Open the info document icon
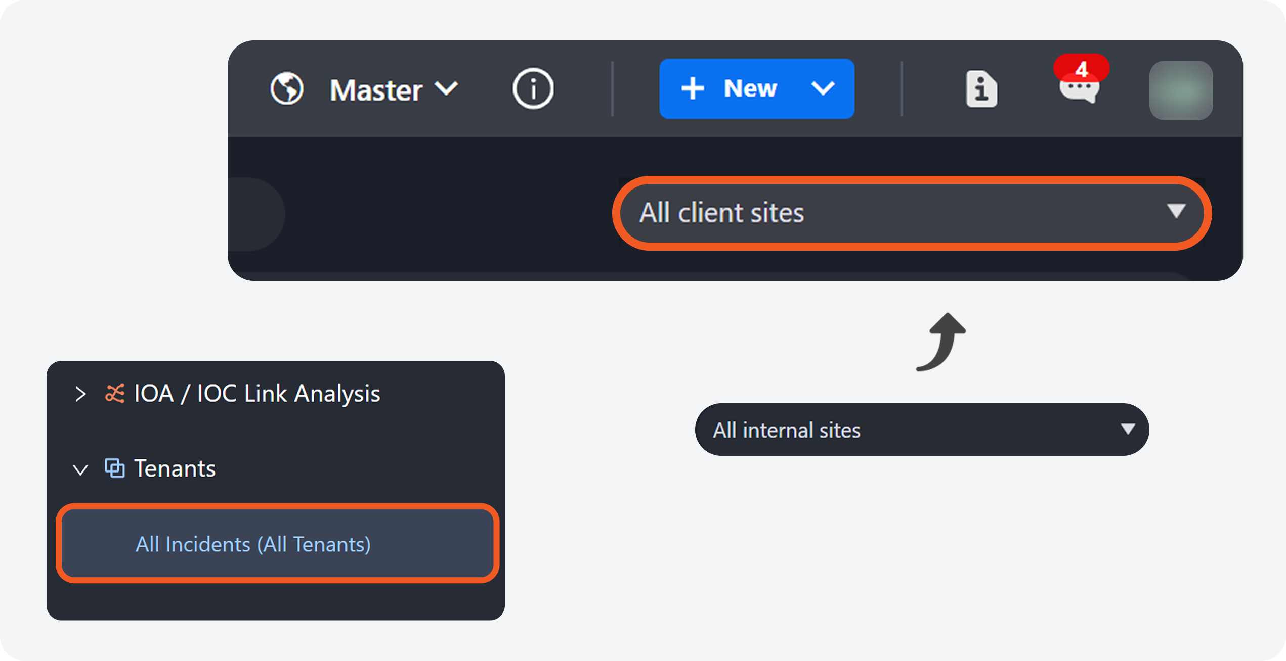The height and width of the screenshot is (661, 1286). coord(981,89)
